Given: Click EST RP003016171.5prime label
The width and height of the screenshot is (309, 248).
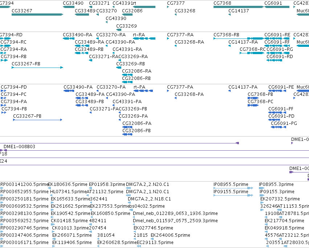Looking at the screenshot, I should coord(24,243).
